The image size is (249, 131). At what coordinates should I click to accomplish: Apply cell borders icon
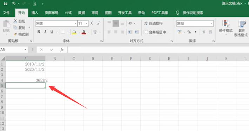pyautogui.click(x=63, y=32)
